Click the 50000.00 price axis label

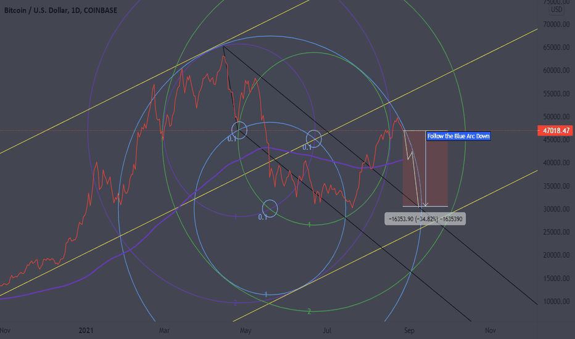(556, 117)
